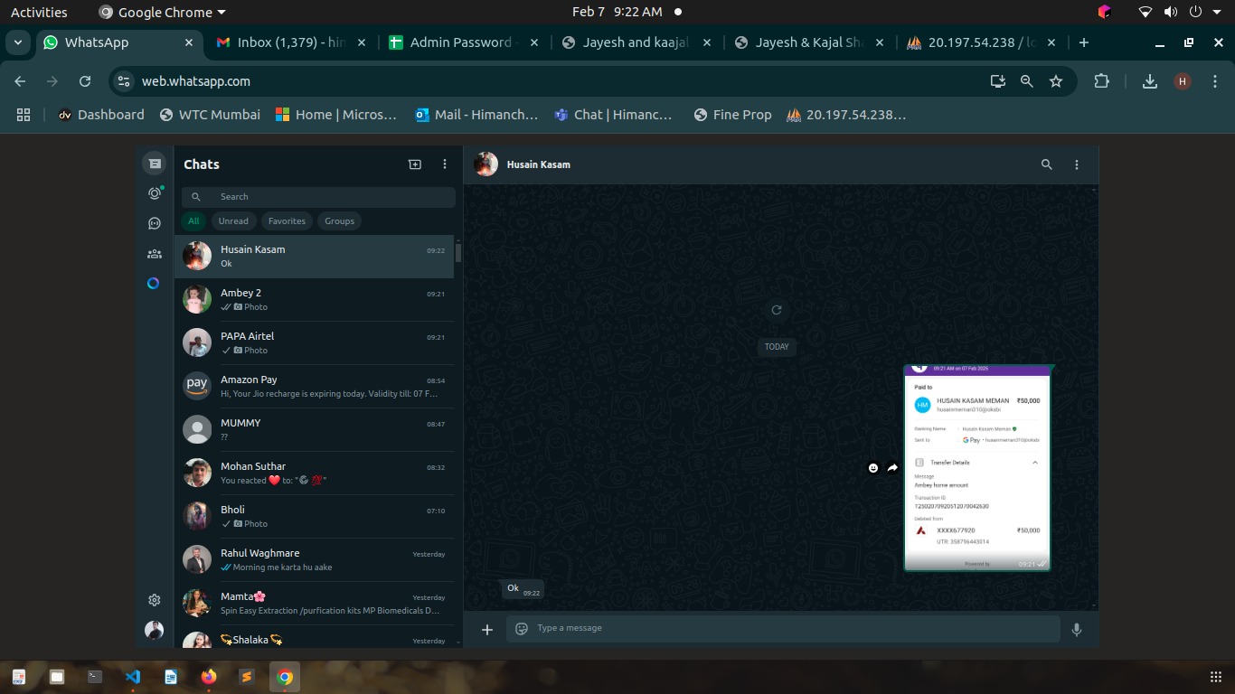Viewport: 1235px width, 694px height.
Task: Switch to Admin Password tab
Action: coord(464,42)
